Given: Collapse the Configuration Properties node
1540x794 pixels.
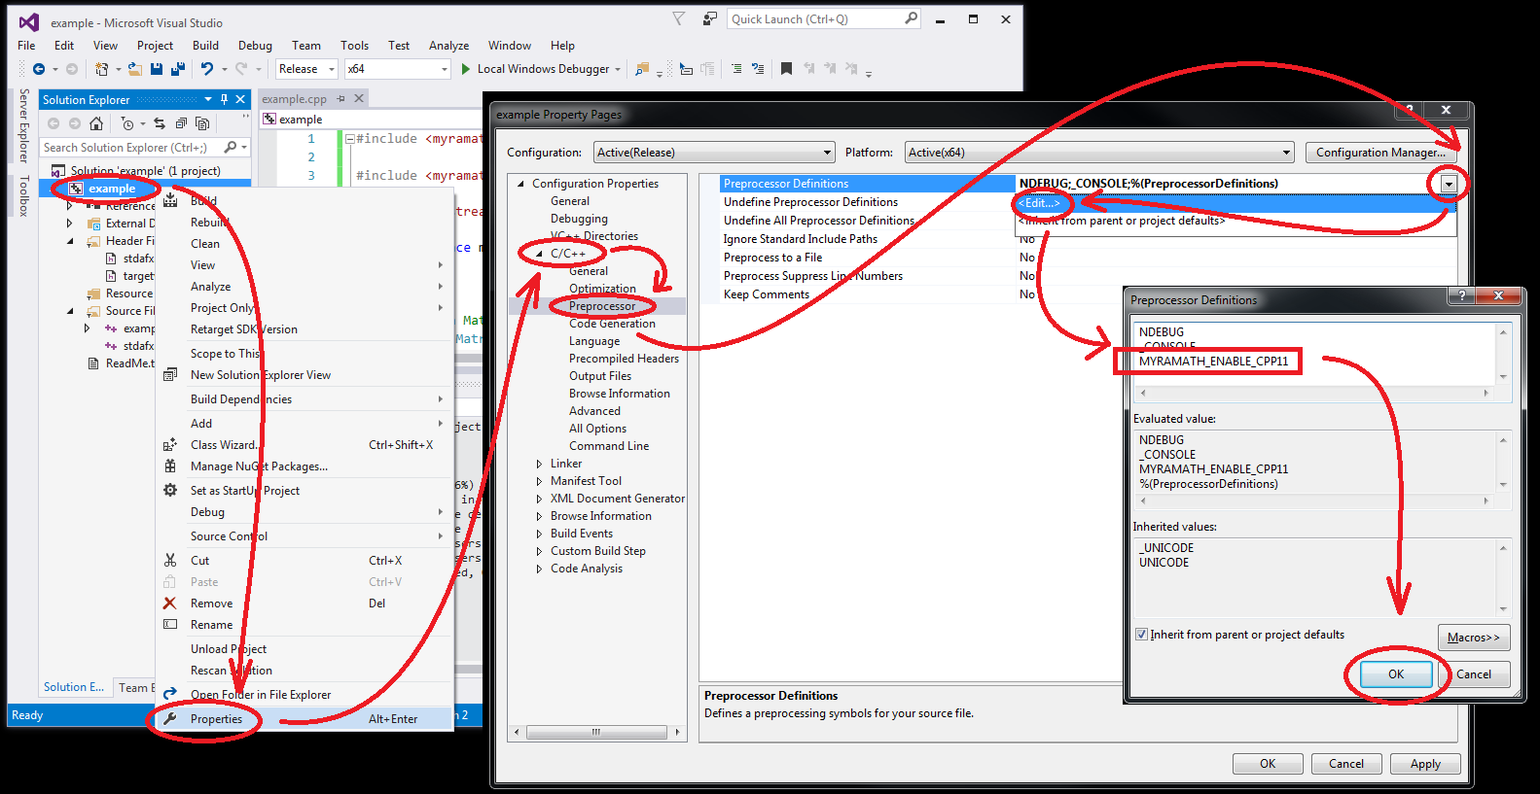Looking at the screenshot, I should (x=520, y=184).
